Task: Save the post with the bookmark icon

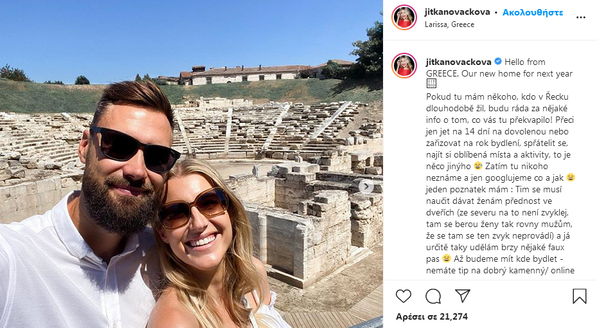Action: point(580,296)
